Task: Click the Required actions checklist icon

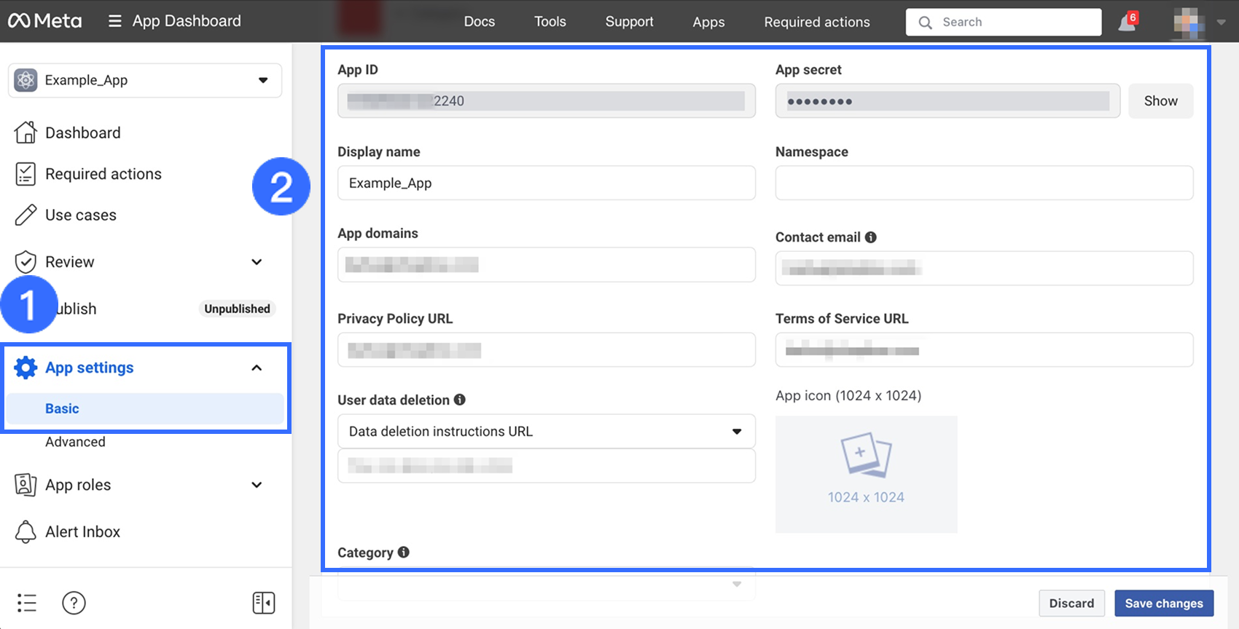Action: tap(26, 174)
